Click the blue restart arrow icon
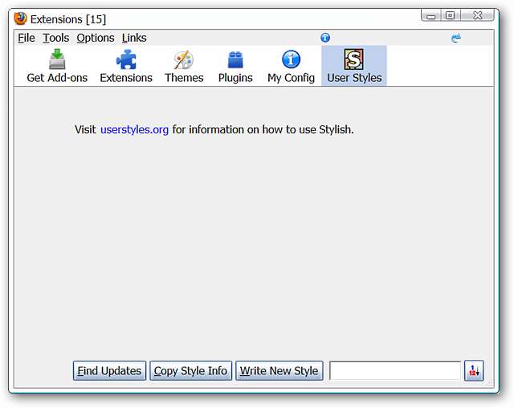This screenshot has width=514, height=408. (x=456, y=38)
